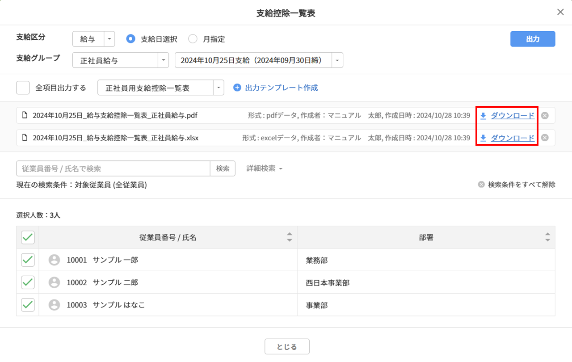
Task: Close the 支給控除一覧表 dialog with X
Action: coord(560,12)
